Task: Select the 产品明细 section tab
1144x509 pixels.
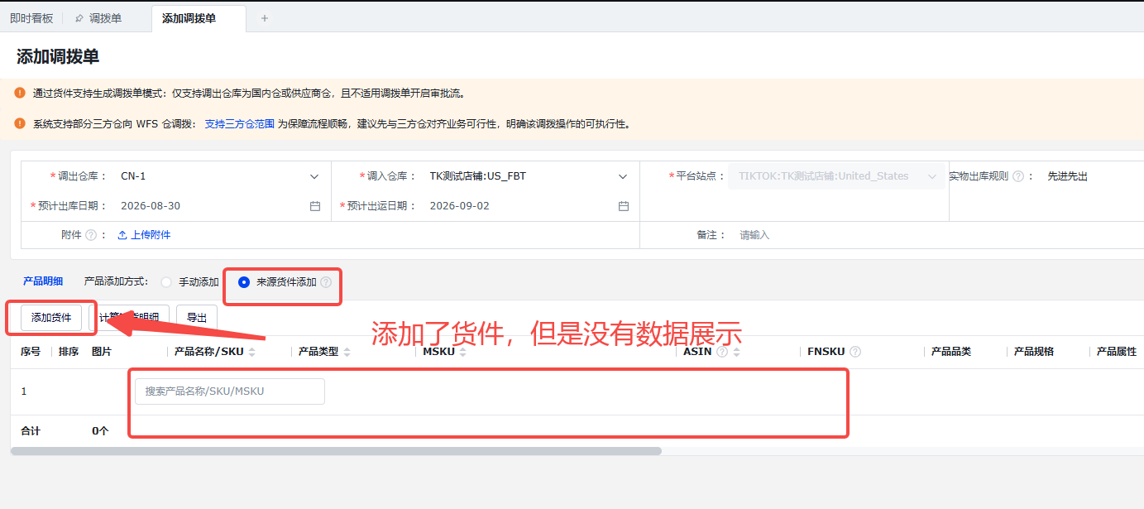Action: (x=43, y=281)
